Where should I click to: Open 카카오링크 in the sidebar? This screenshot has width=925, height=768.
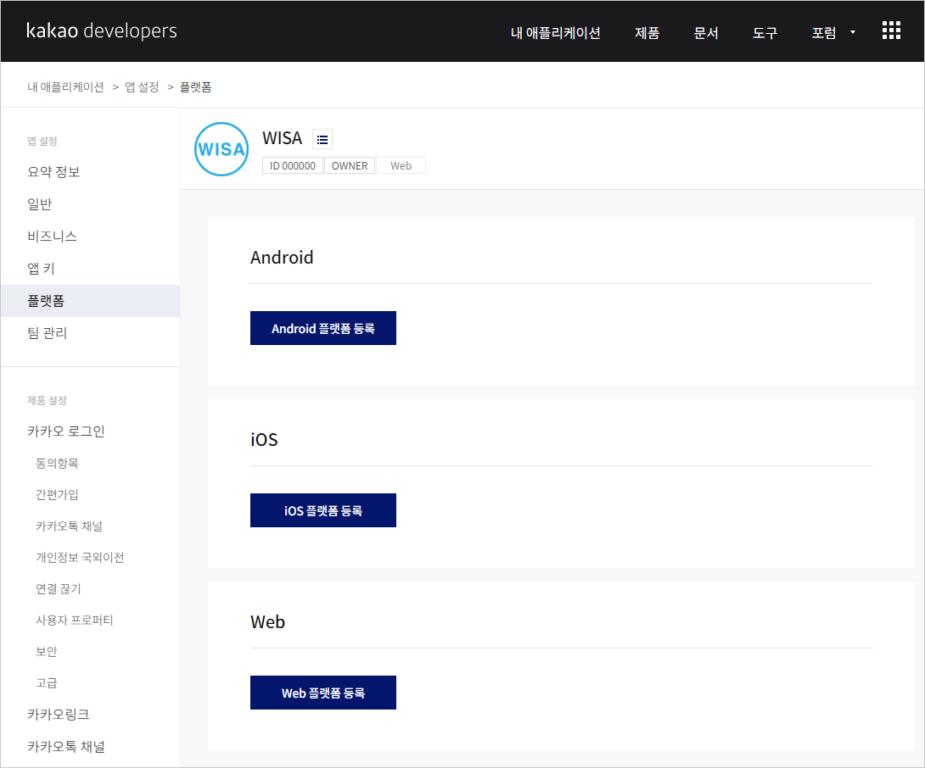tap(58, 715)
